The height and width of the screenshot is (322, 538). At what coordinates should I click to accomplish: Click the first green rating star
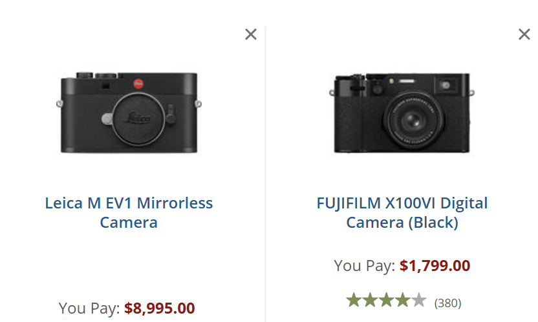point(354,300)
